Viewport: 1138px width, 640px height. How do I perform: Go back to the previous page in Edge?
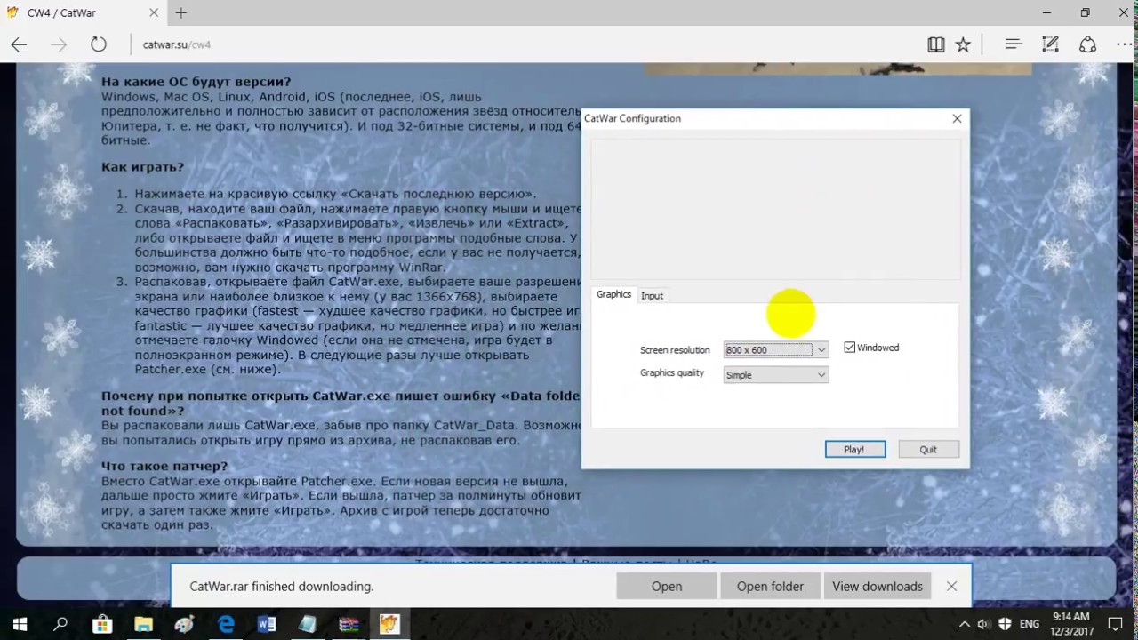click(x=19, y=44)
